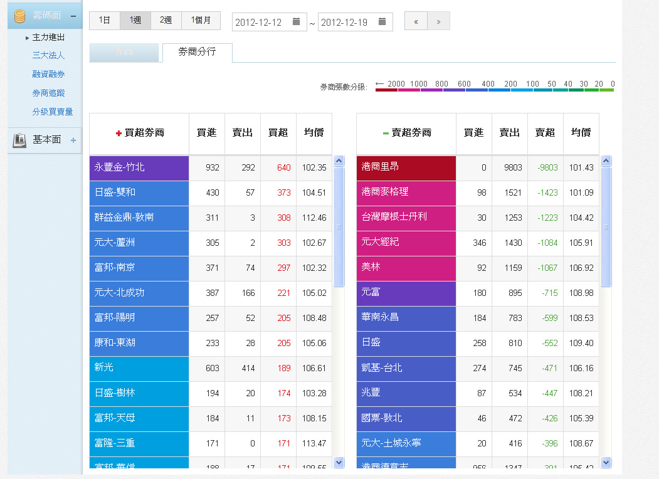The width and height of the screenshot is (659, 479).
Task: Click the 賣超券商 column header
Action: (406, 134)
